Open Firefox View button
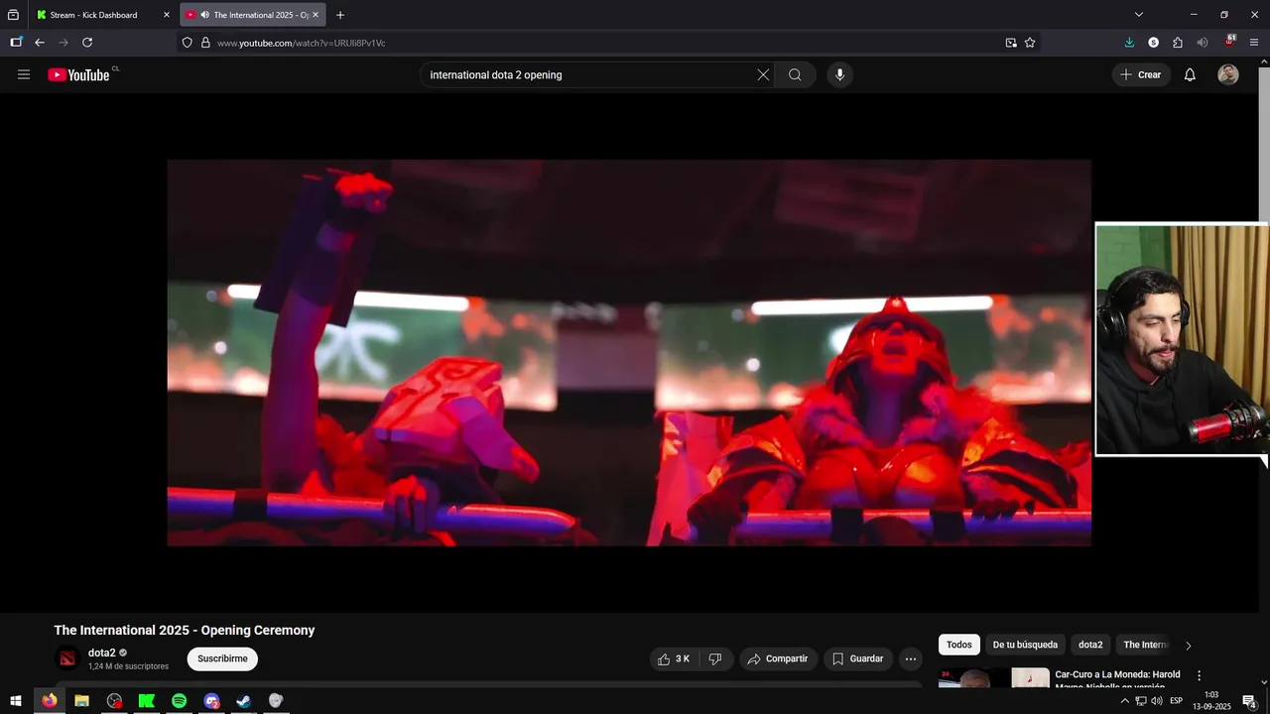The height and width of the screenshot is (714, 1270). point(13,15)
